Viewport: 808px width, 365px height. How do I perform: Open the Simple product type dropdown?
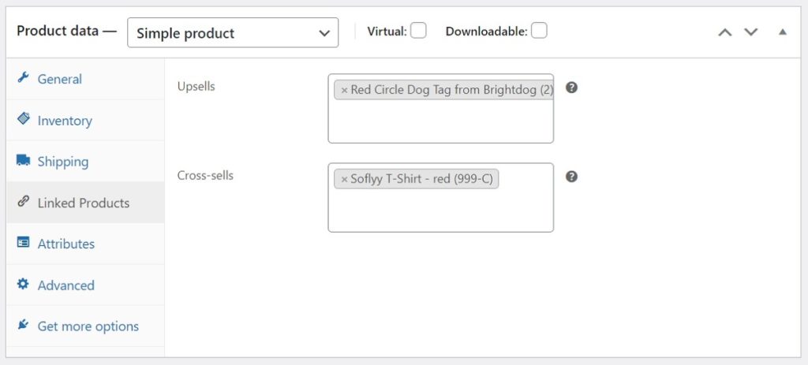(233, 33)
